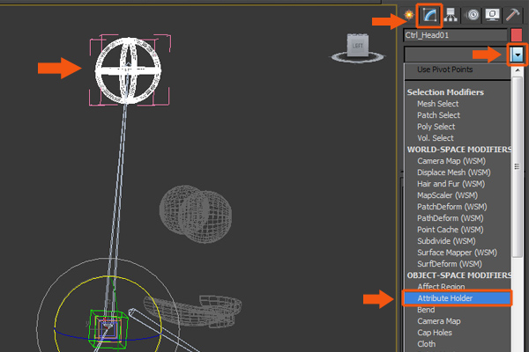The height and width of the screenshot is (352, 529).
Task: Open the Modify panel tab
Action: (x=429, y=15)
